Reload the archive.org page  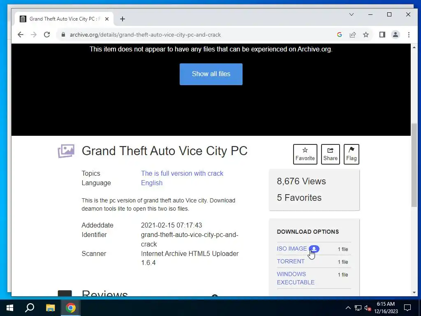pos(47,35)
